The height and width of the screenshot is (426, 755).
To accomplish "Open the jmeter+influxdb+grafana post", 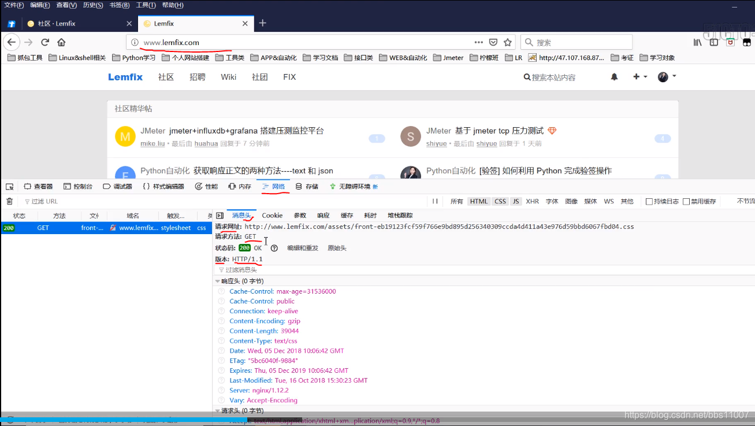I will coord(247,131).
